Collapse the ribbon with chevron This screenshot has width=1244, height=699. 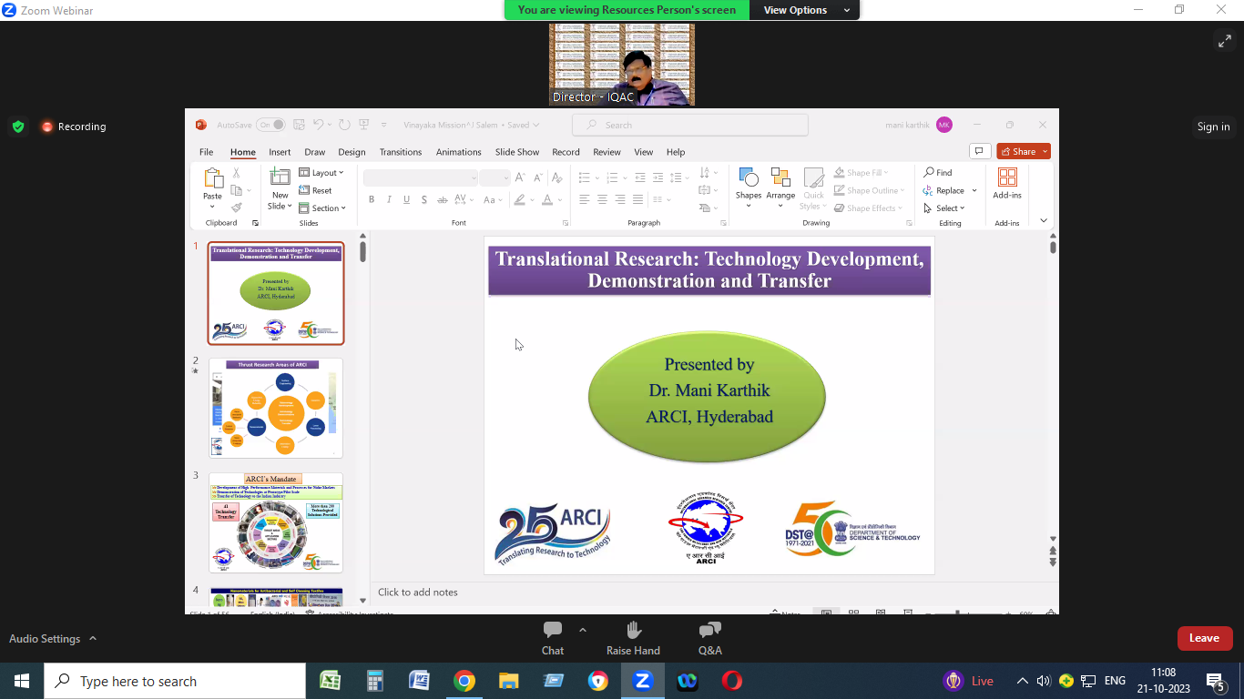pos(1044,221)
